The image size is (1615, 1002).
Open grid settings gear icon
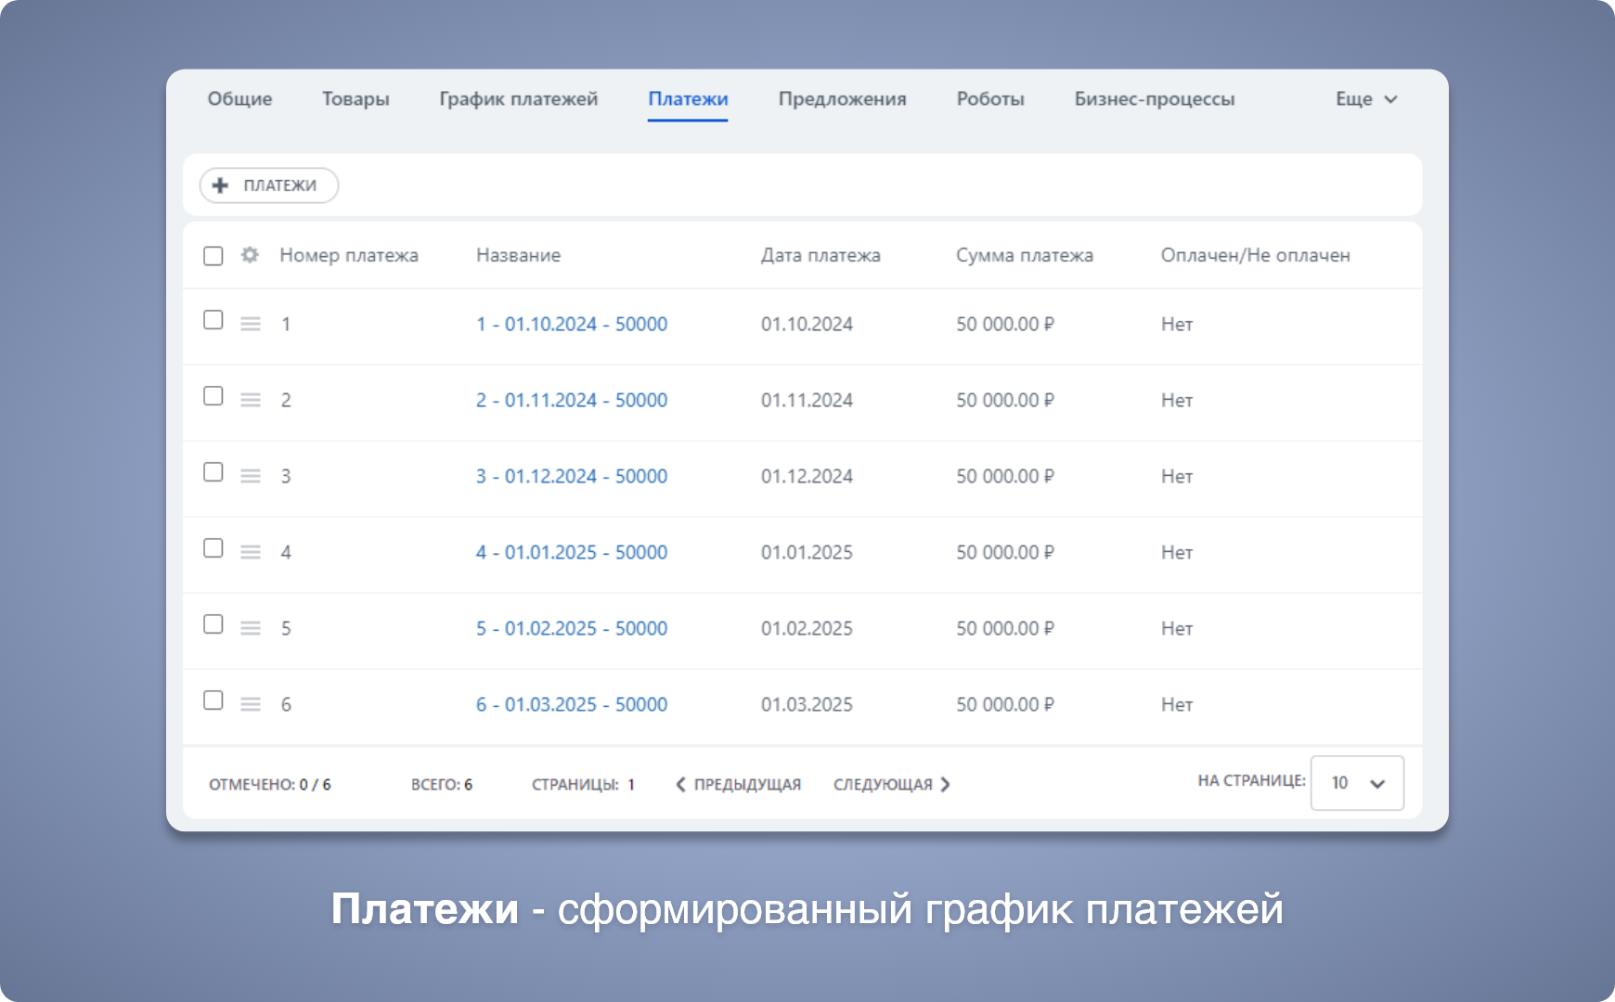point(250,255)
